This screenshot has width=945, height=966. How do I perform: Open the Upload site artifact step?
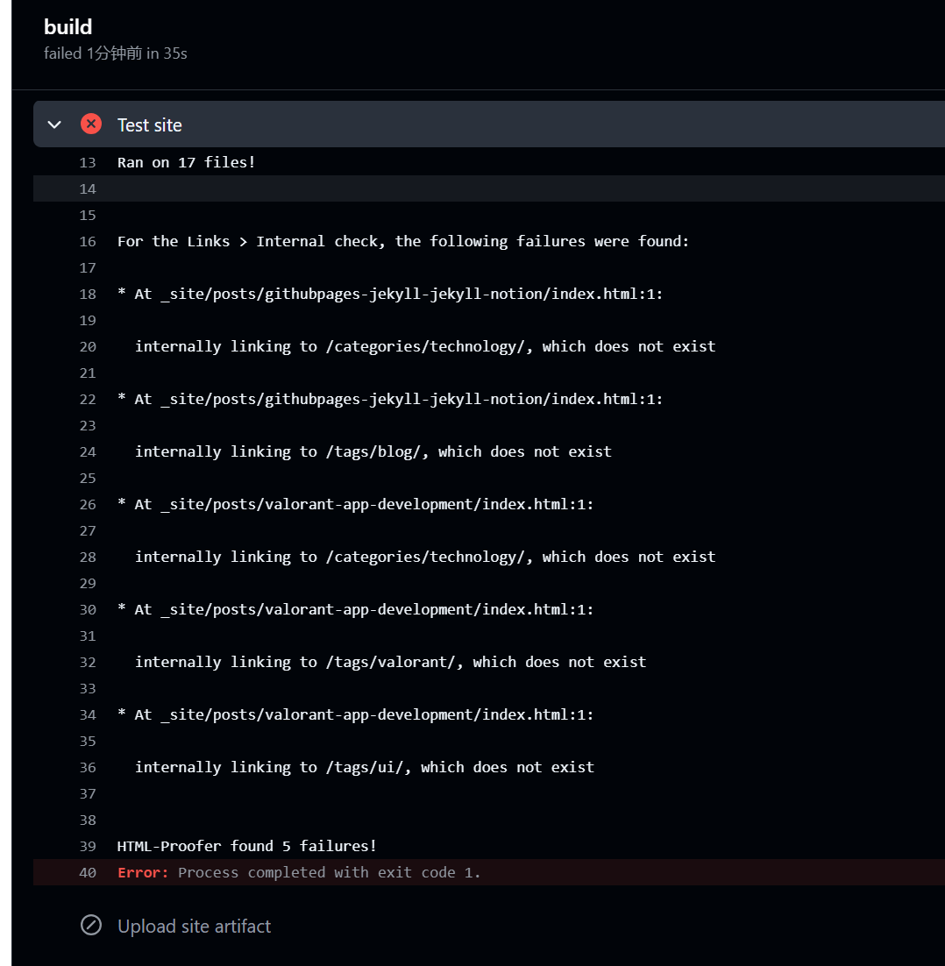point(194,926)
